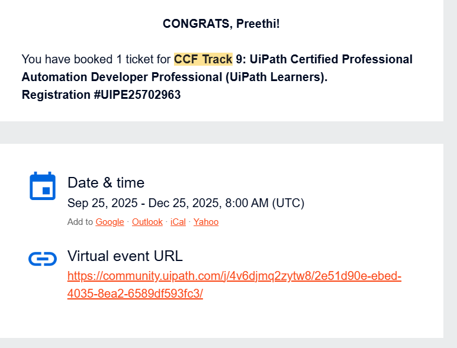Click the Registration #UIPE25702963 text
The image size is (457, 348).
pos(101,95)
